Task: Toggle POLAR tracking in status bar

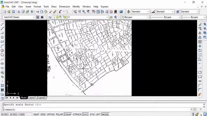Action: click(x=59, y=114)
